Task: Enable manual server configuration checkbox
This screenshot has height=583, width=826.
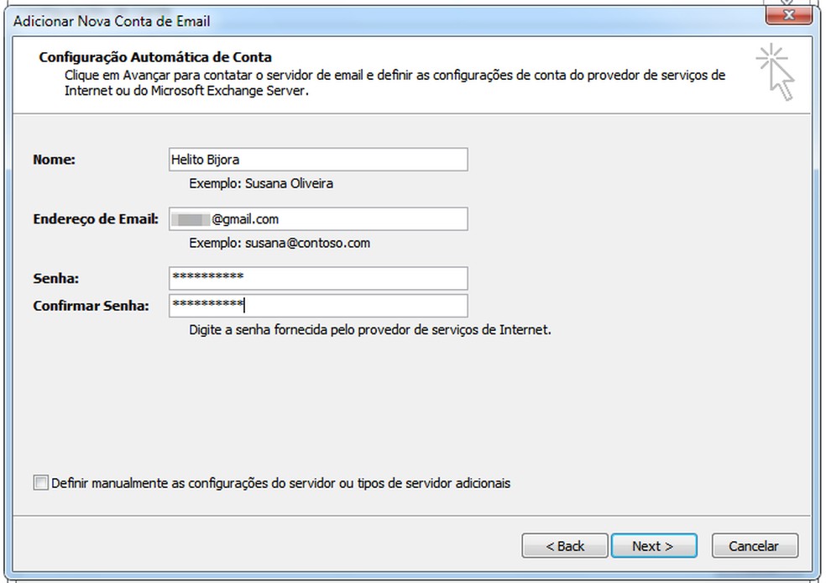Action: (x=39, y=482)
